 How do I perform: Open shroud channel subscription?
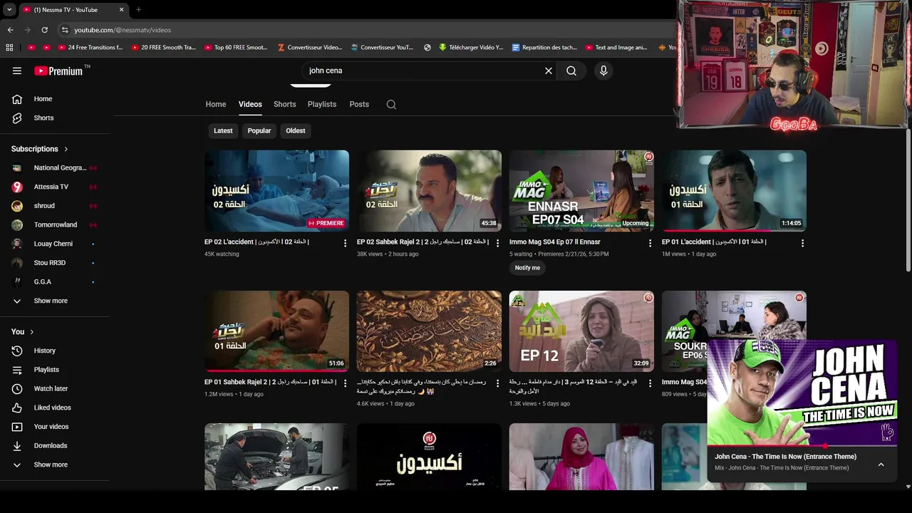coord(54,206)
